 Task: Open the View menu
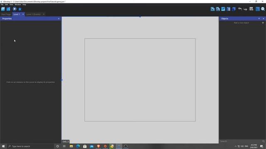click(x=11, y=5)
